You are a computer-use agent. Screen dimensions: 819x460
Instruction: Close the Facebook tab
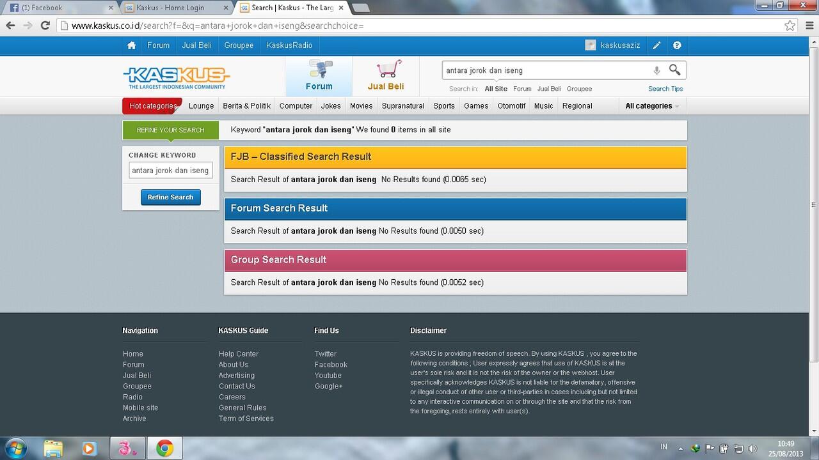[x=111, y=8]
